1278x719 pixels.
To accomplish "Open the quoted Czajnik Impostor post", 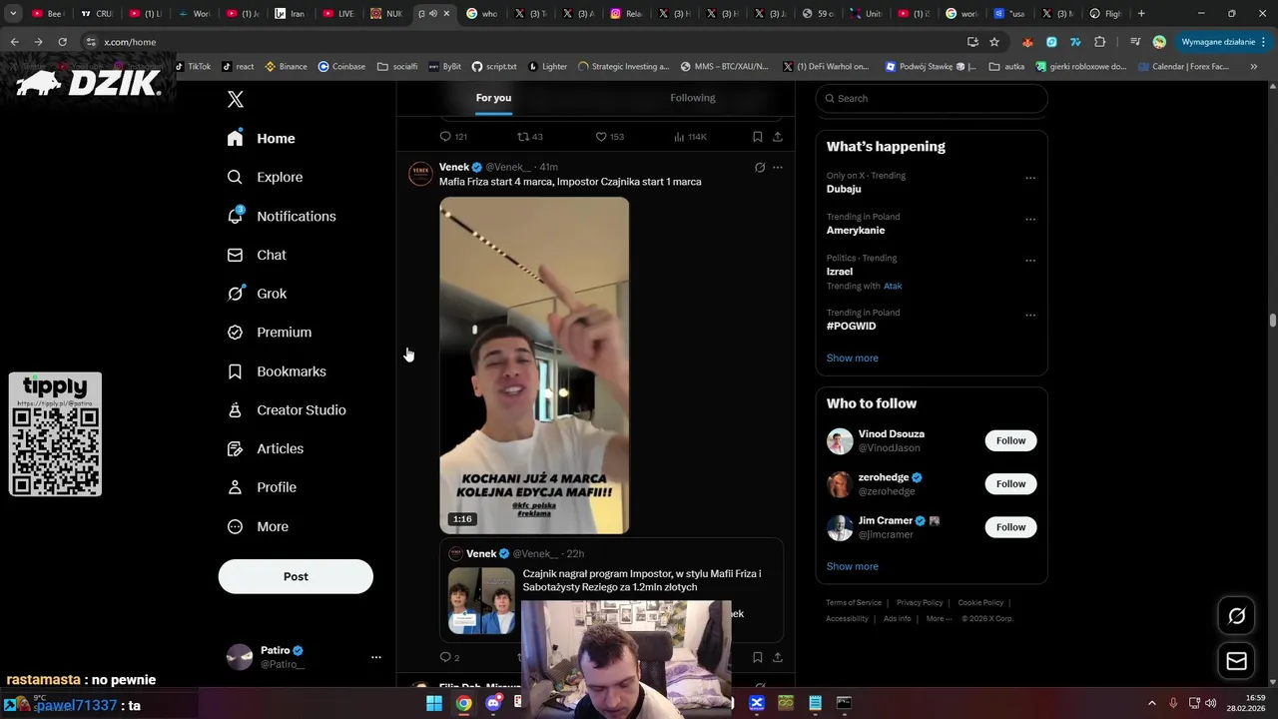I will pos(611,591).
